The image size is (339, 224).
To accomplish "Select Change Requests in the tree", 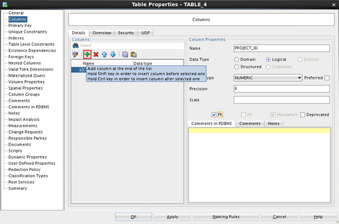I will click(25, 132).
